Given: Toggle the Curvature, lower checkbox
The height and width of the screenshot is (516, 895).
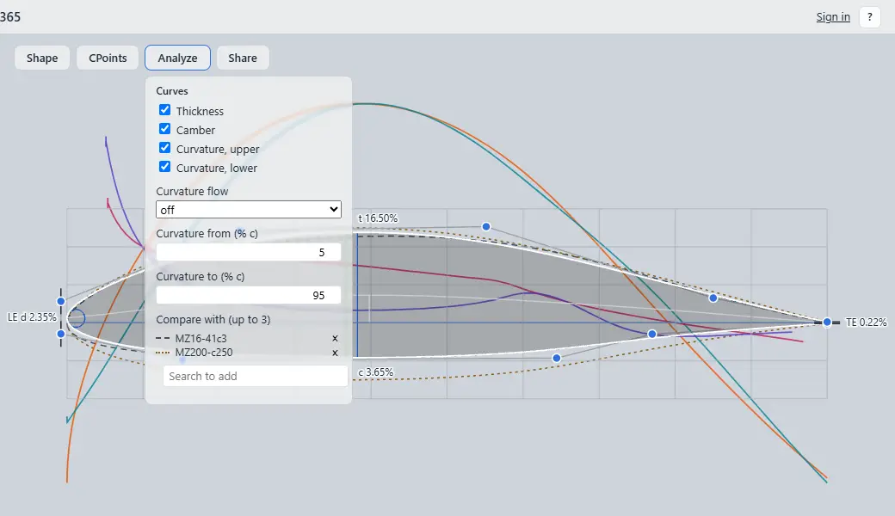Looking at the screenshot, I should click(x=165, y=167).
